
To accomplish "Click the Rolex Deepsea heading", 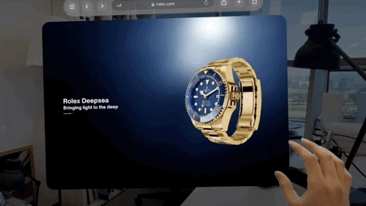I will click(86, 101).
